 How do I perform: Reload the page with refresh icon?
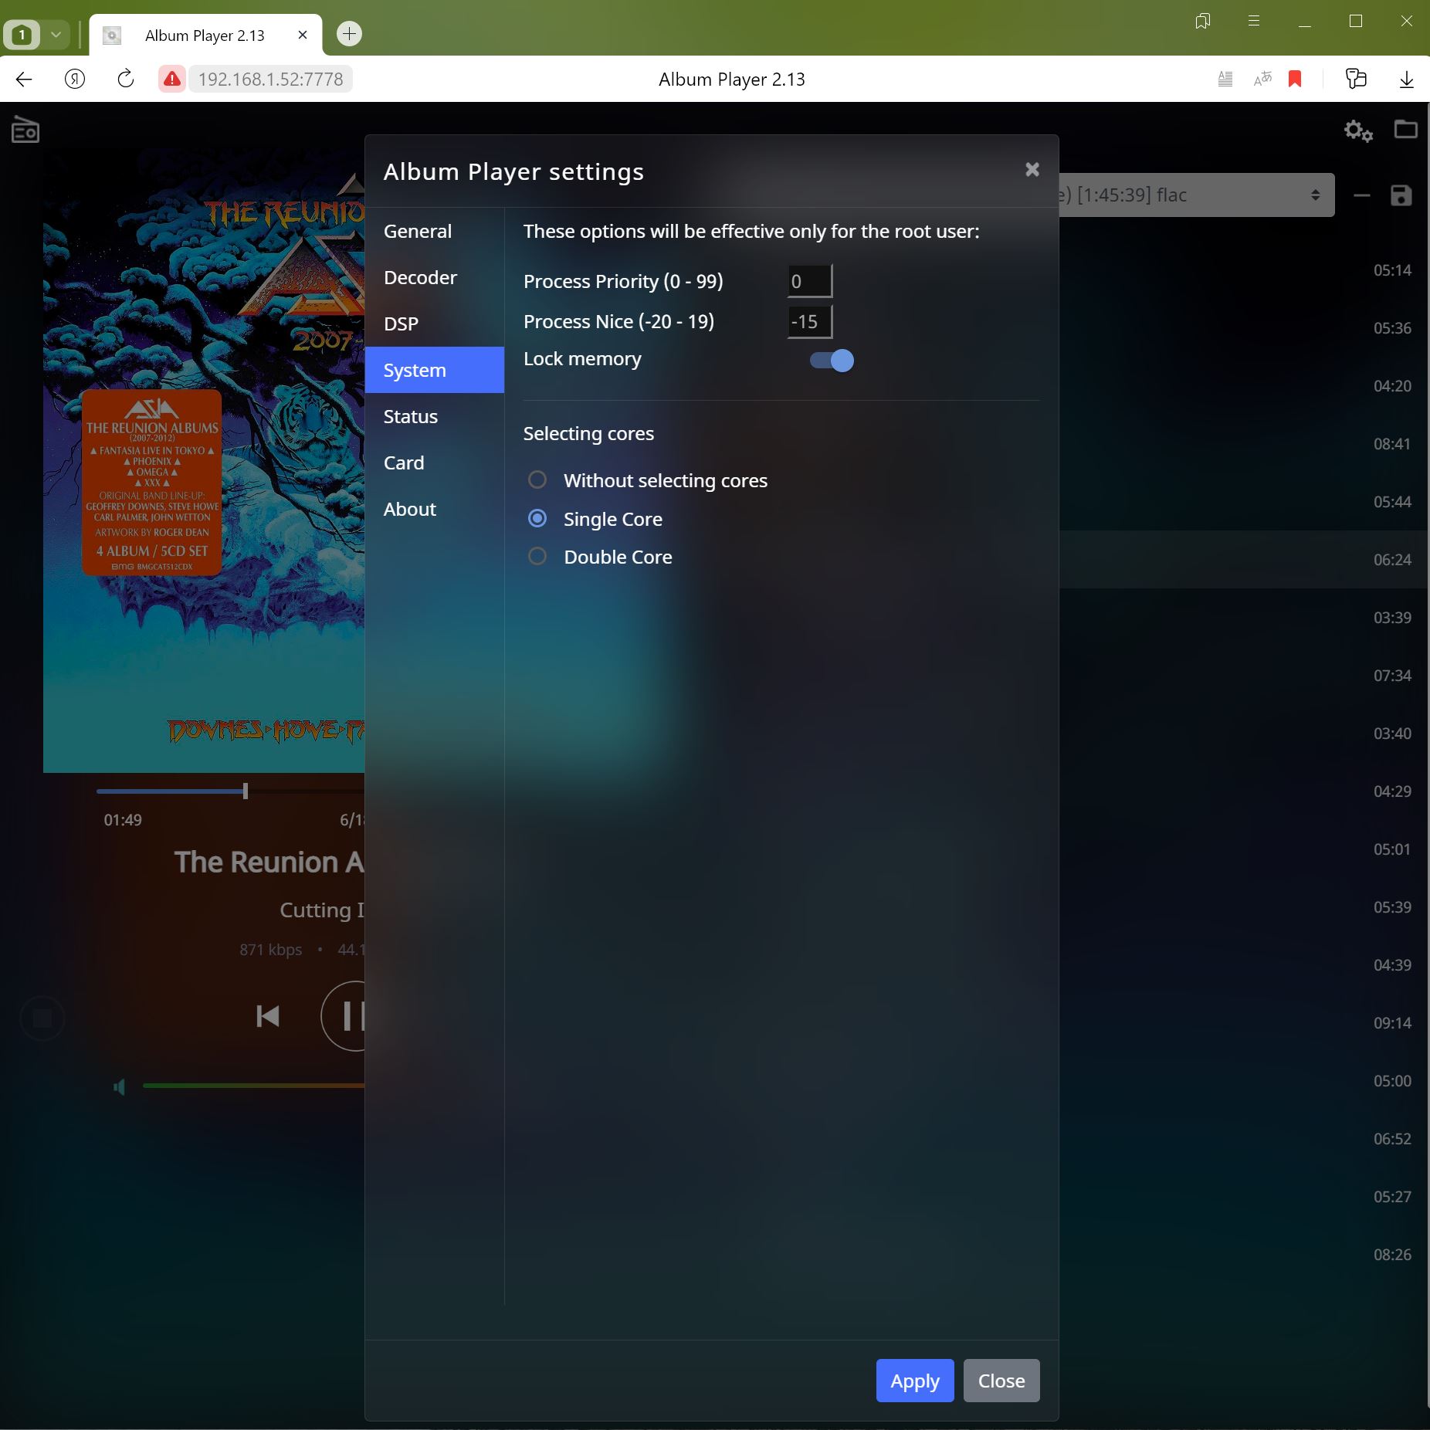point(125,79)
